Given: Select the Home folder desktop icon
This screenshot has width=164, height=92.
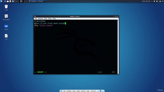Looking at the screenshot, I should (6, 27).
